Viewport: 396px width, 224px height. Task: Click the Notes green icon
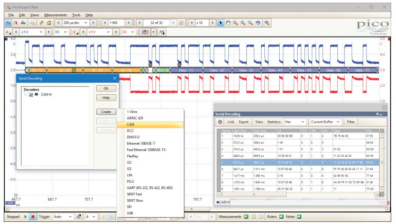[x=299, y=217]
